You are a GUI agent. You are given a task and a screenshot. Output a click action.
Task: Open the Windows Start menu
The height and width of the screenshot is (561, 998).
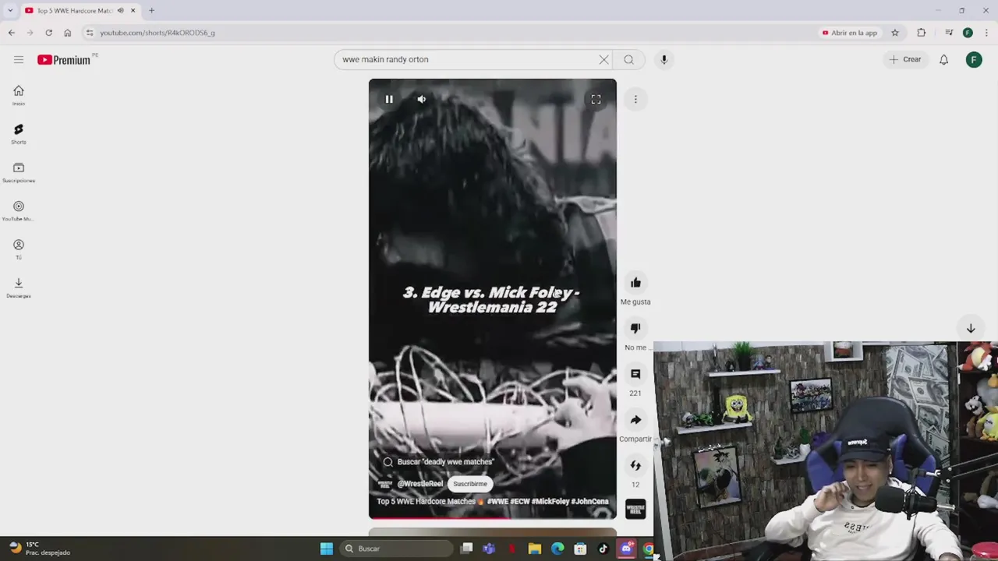[327, 549]
